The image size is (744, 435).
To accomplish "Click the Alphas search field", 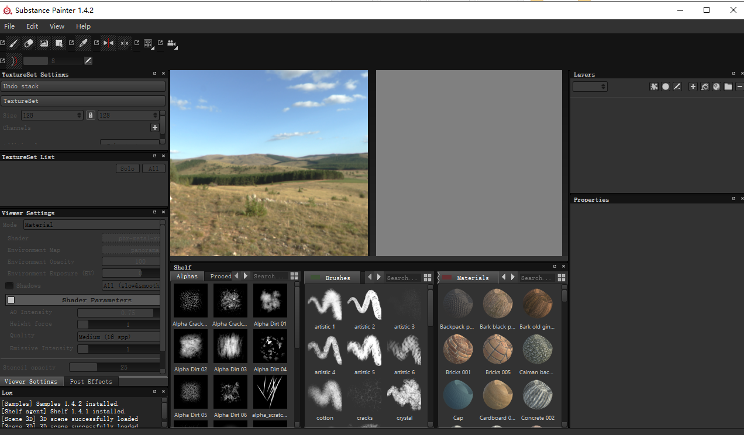I will coord(270,276).
